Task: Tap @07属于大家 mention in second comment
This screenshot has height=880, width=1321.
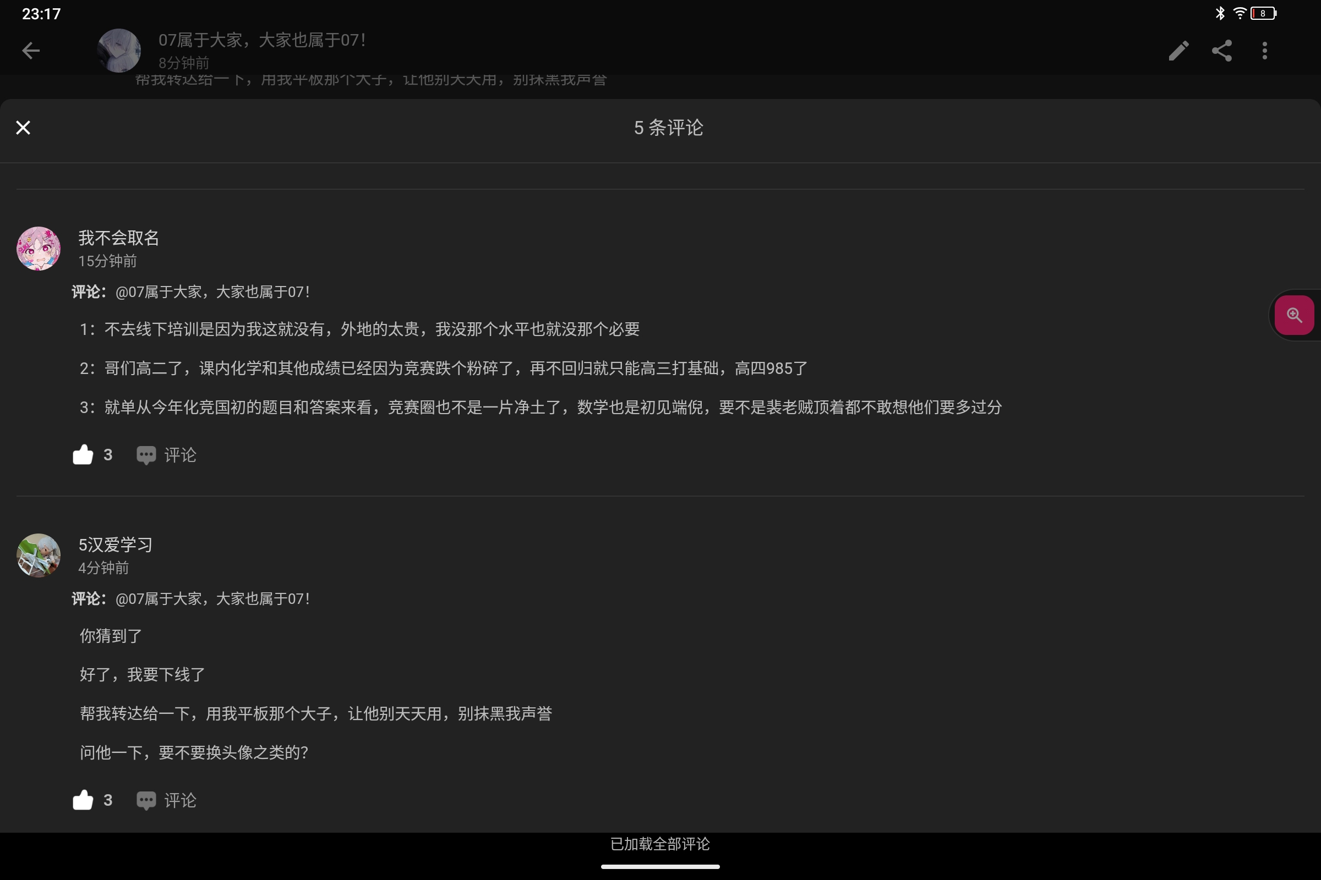Action: pyautogui.click(x=212, y=599)
